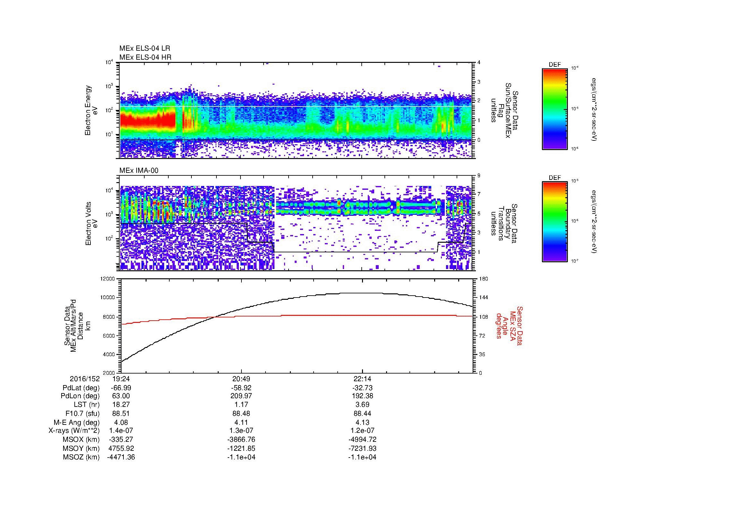Click the LST value '1.17'

[241, 405]
